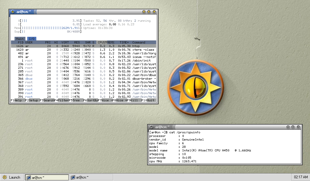Click the TIME+ column header
The width and height of the screenshot is (310, 181).
coord(124,43)
